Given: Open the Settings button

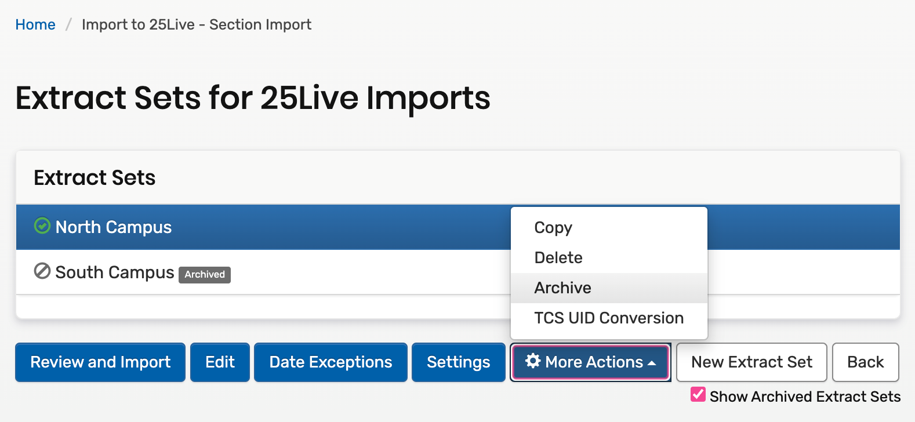Looking at the screenshot, I should point(458,362).
